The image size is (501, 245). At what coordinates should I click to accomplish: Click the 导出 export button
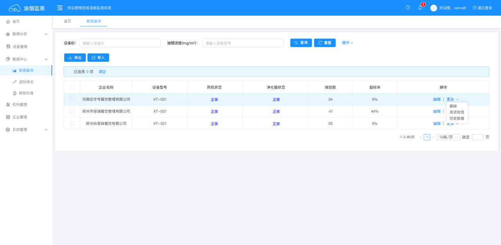[75, 58]
